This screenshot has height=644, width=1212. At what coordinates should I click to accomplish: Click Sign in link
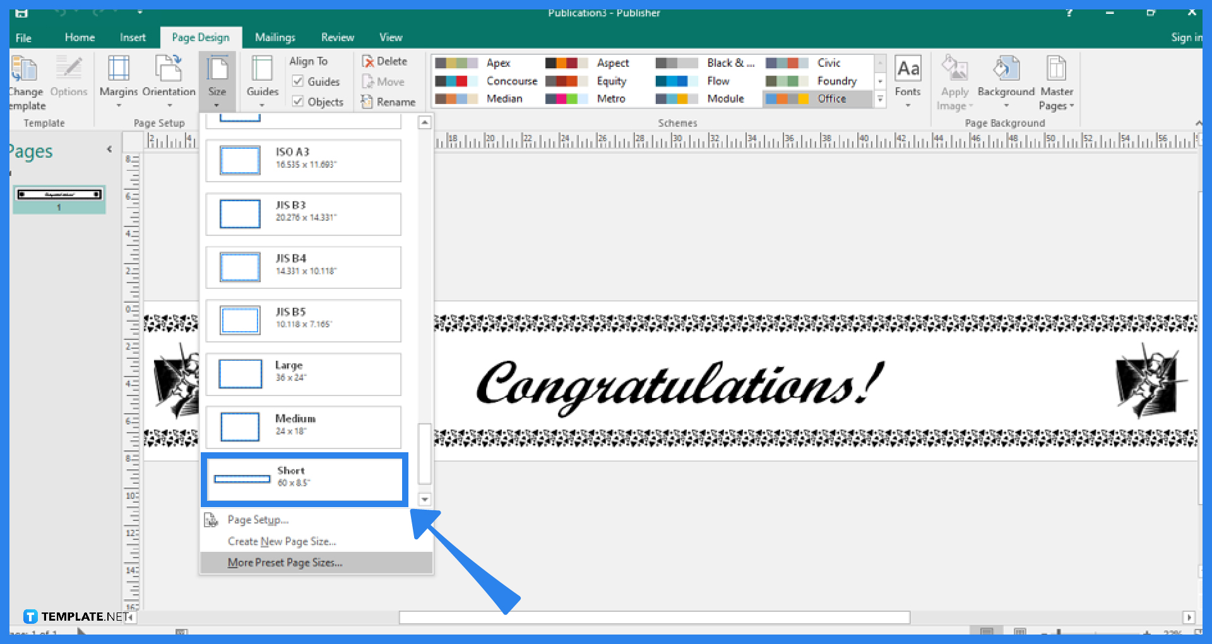tap(1186, 37)
